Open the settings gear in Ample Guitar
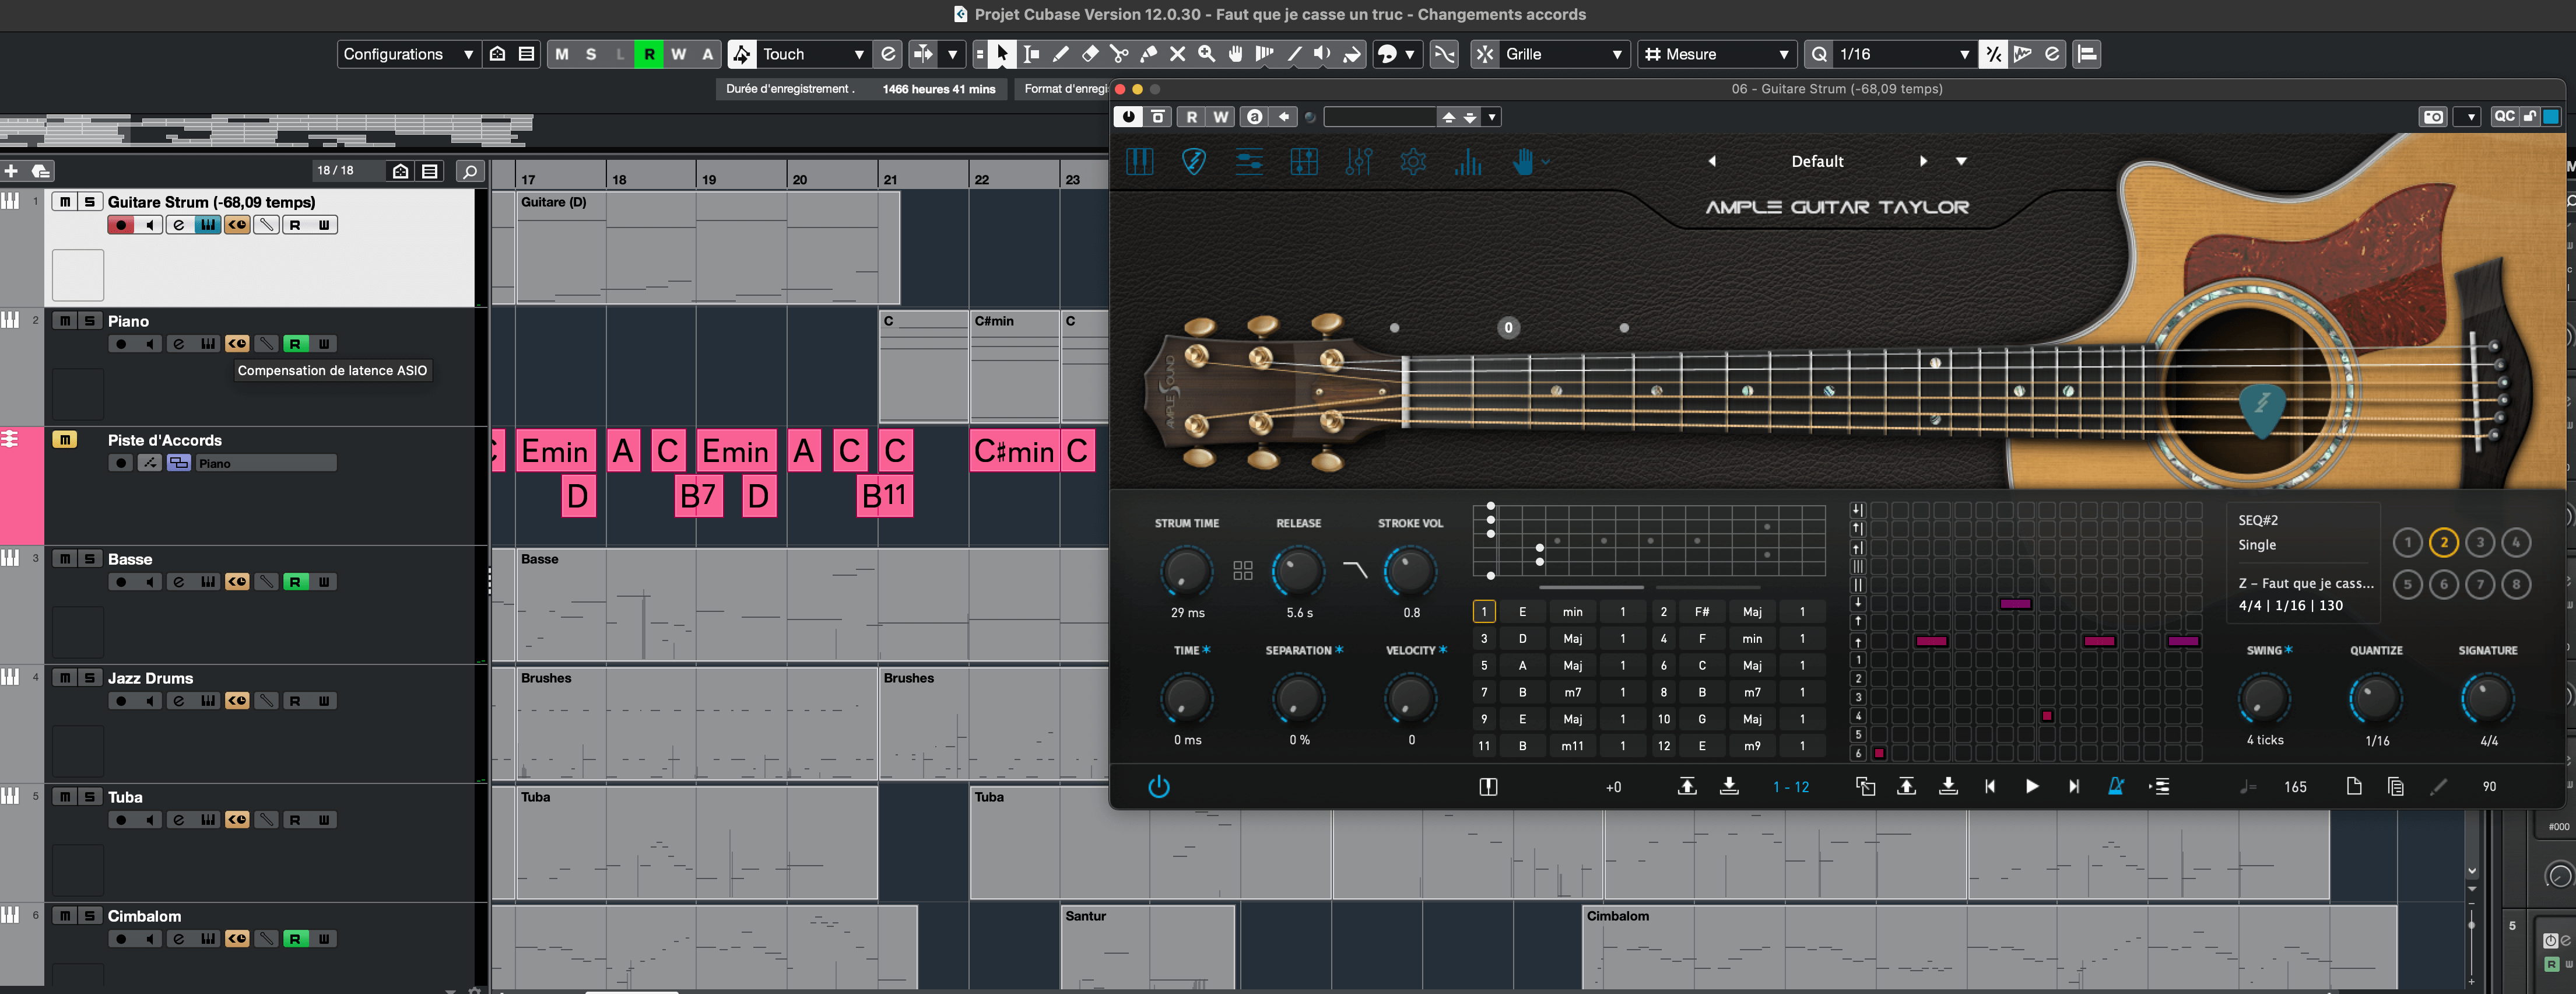The image size is (2576, 994). click(x=1413, y=161)
